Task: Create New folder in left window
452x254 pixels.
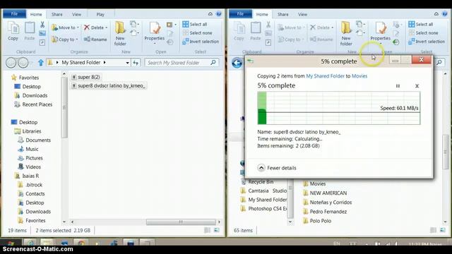Action: click(120, 33)
